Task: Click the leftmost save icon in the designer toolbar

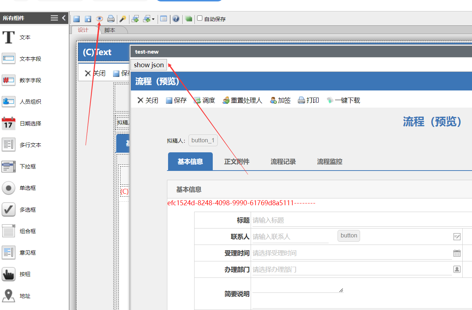Action: coord(77,19)
